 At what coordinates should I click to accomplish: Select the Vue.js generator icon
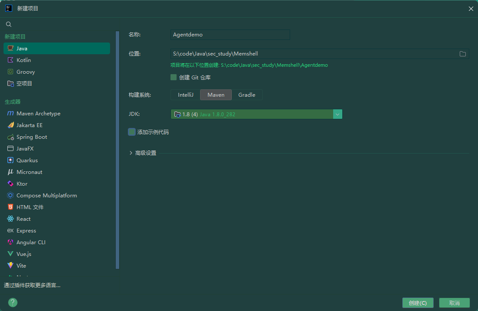pos(10,254)
